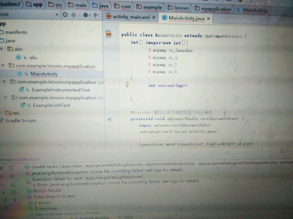Click the 'public class MainActivity' declaration line

tap(184, 35)
